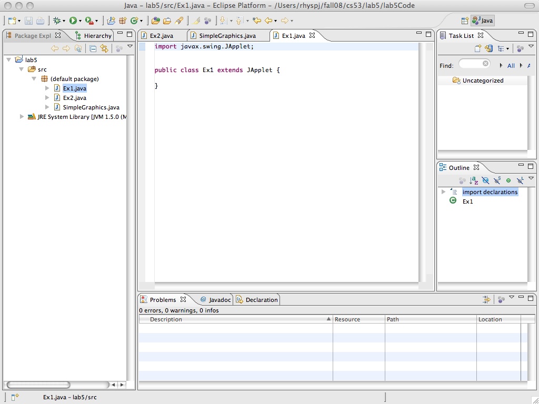Close the Ex1.java editor tab
The height and width of the screenshot is (404, 539).
(x=312, y=35)
